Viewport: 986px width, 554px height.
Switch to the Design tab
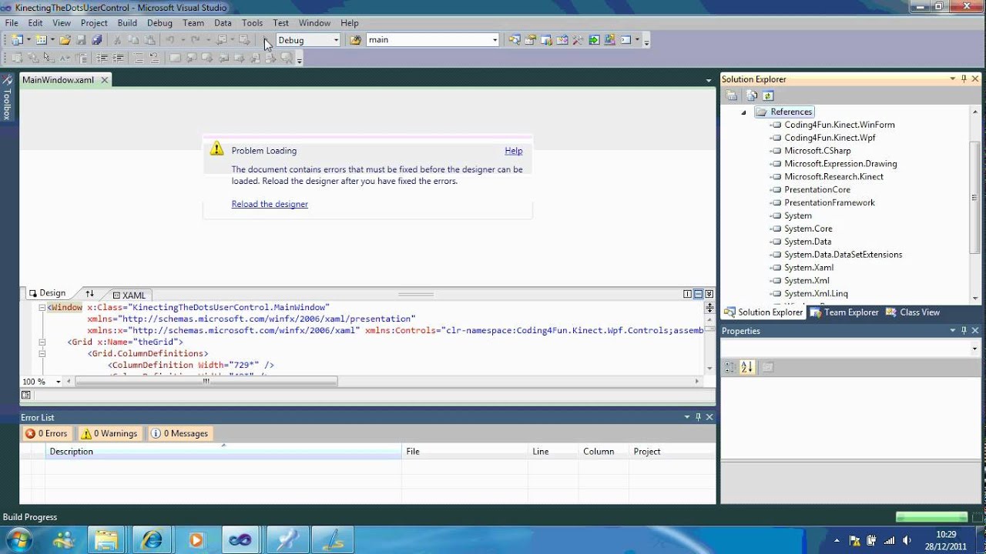47,293
